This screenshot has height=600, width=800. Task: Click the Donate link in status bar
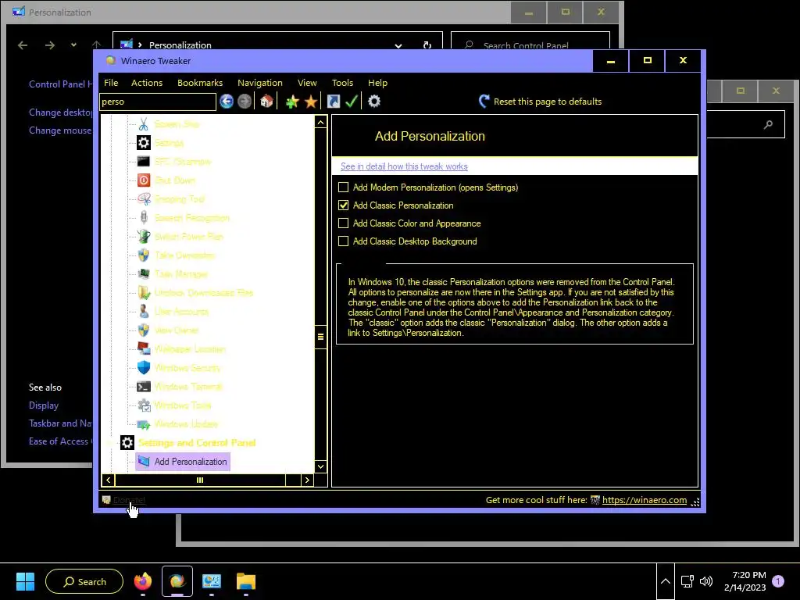click(129, 500)
